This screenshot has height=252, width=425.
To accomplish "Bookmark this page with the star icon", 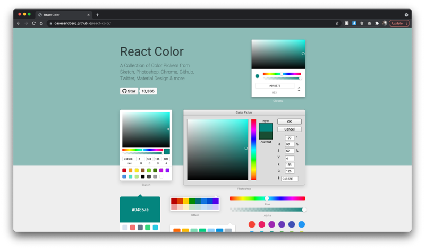I will click(x=337, y=23).
